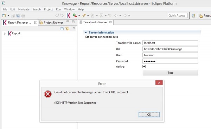
Task: Click the Last Edit Location icon
Action: [110, 16]
